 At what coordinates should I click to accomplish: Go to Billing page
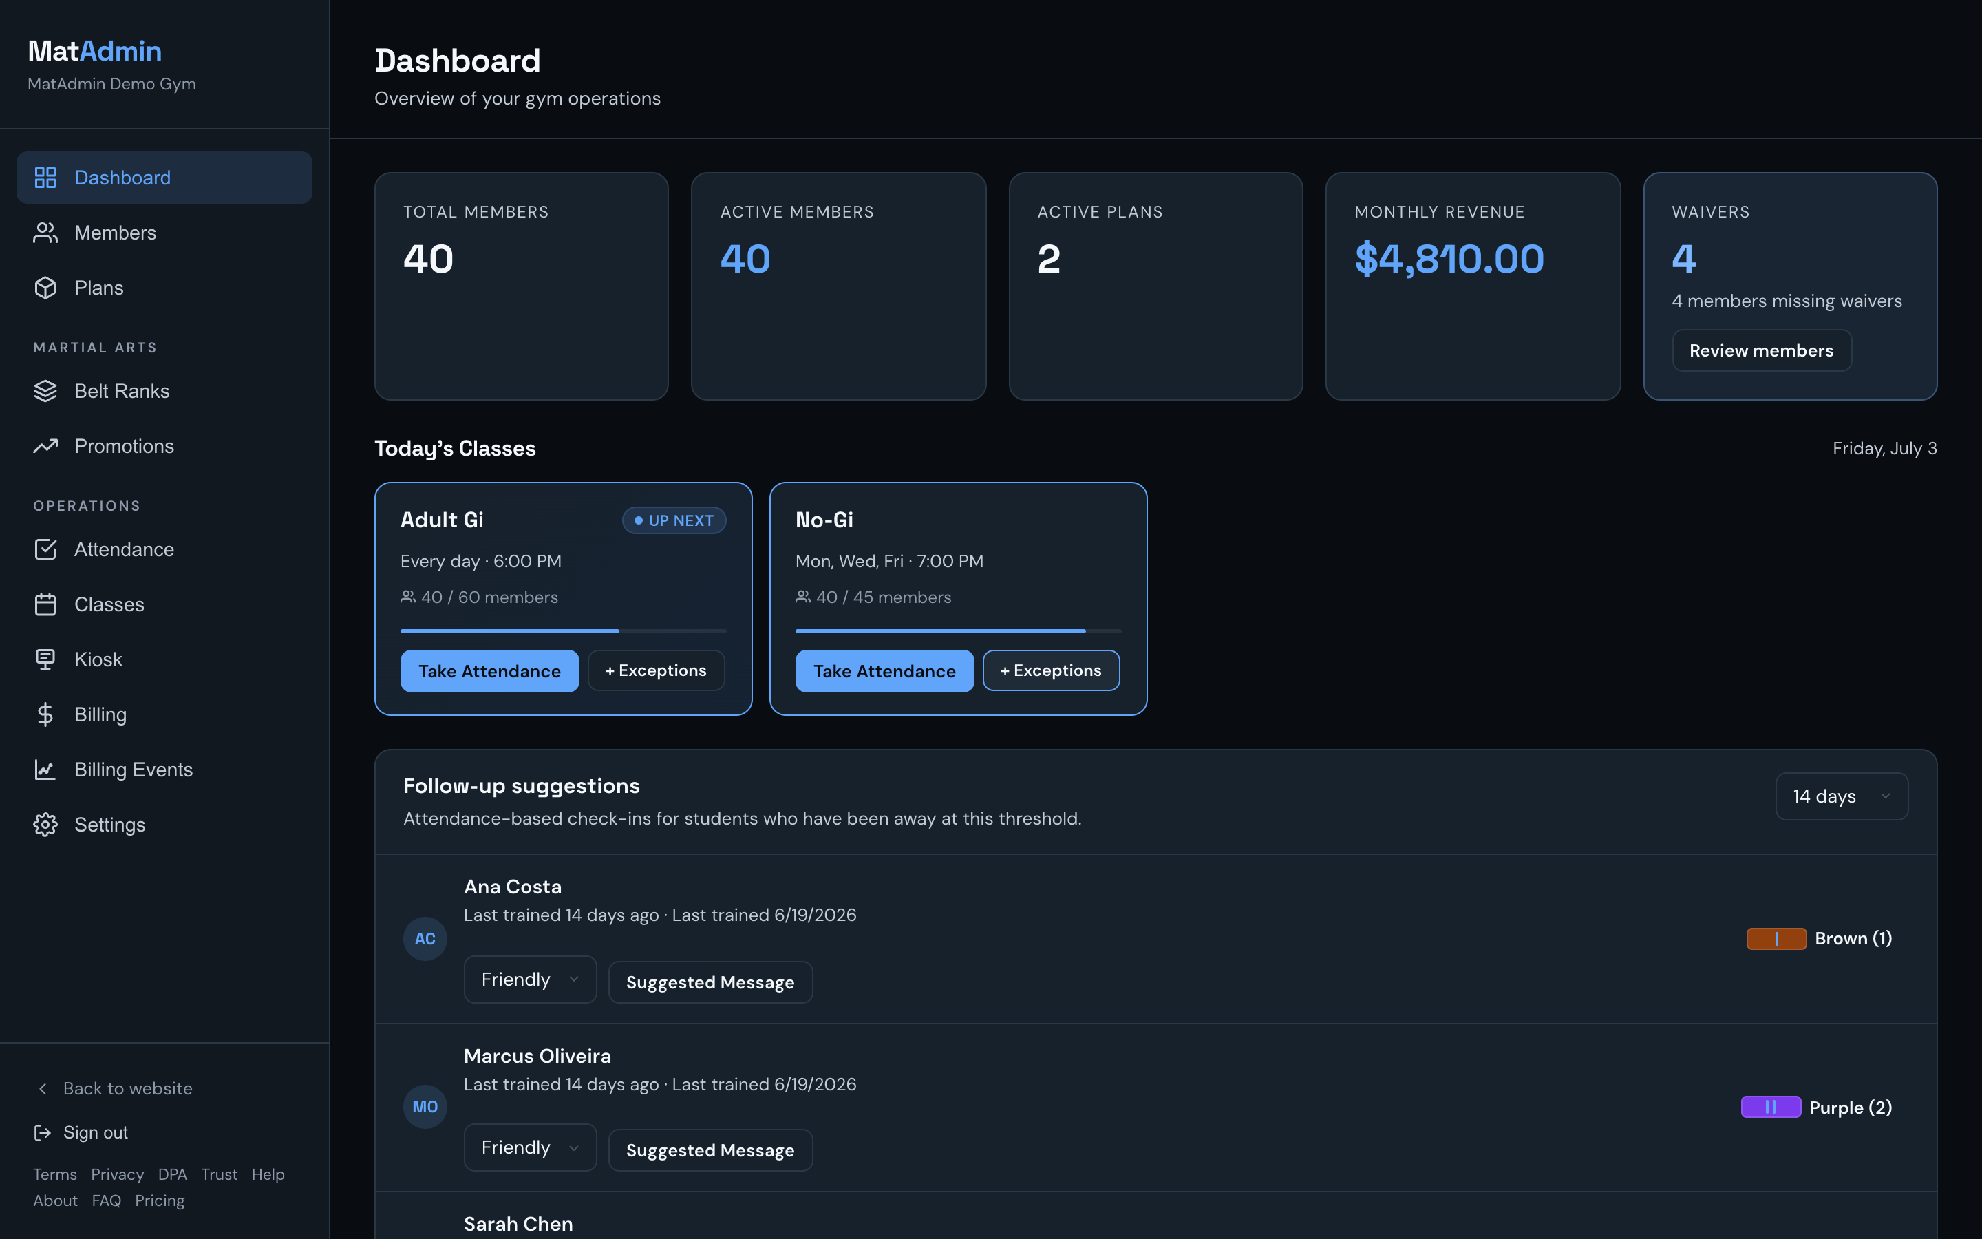(164, 714)
